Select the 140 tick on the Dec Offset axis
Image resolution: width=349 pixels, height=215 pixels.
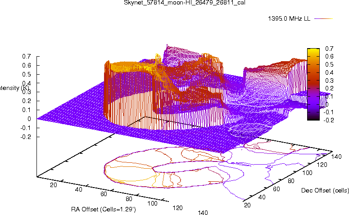(336, 157)
